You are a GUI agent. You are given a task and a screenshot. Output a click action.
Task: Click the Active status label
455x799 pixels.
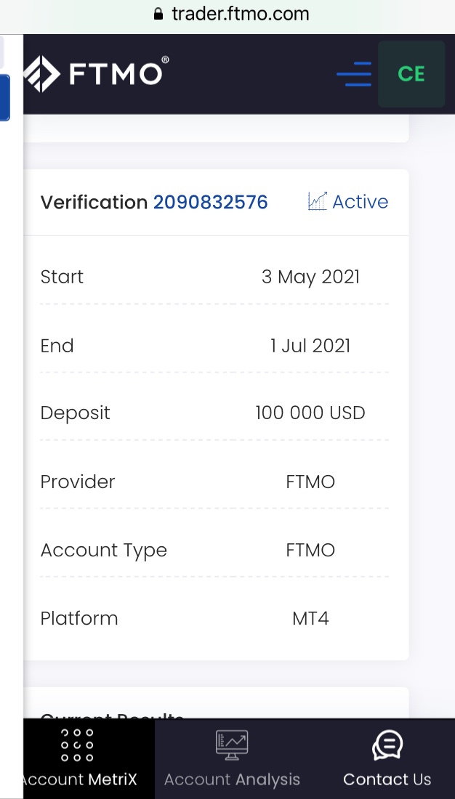click(x=360, y=202)
